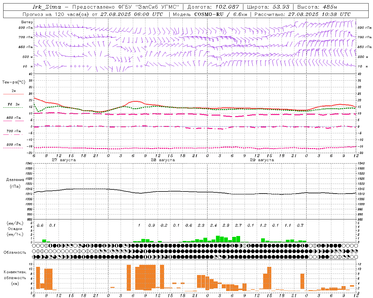Click the '29 августа' date label
The image size is (373, 298).
point(262,160)
